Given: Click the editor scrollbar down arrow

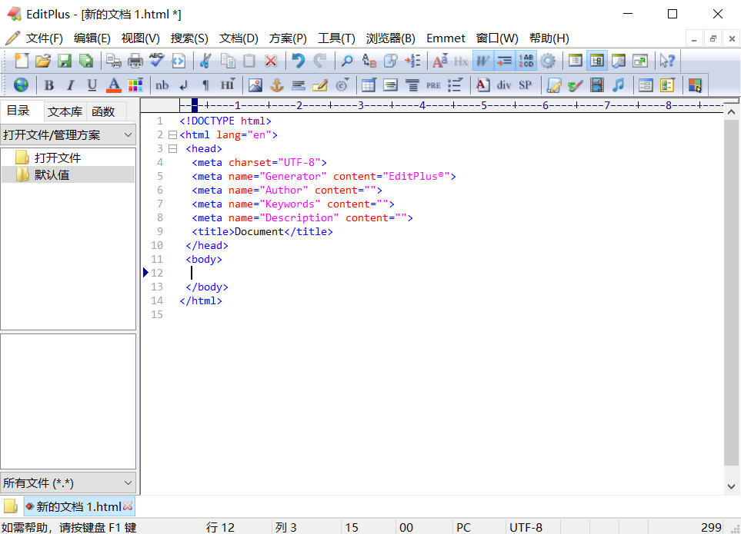Looking at the screenshot, I should [731, 486].
